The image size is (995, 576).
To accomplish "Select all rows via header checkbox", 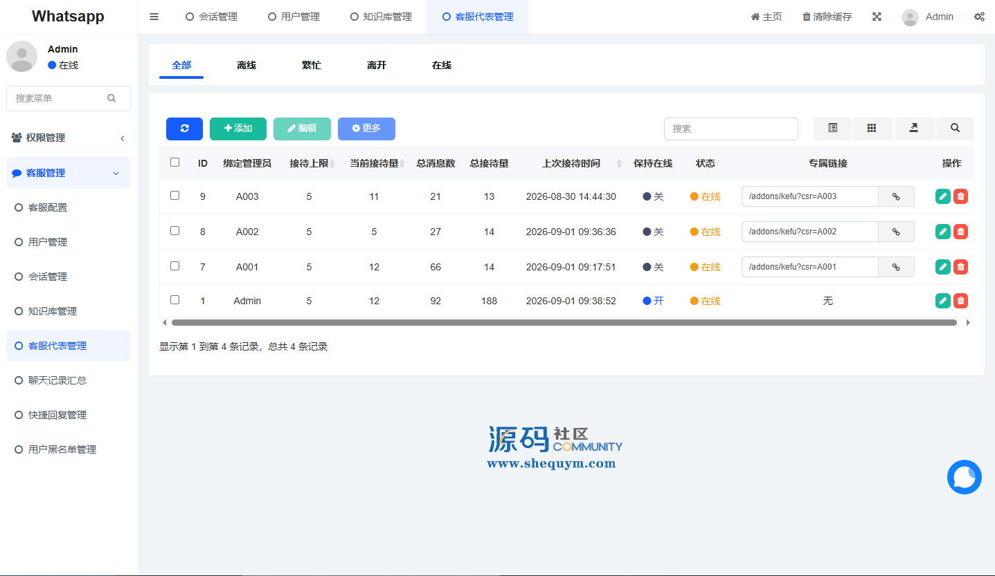I will pyautogui.click(x=174, y=162).
